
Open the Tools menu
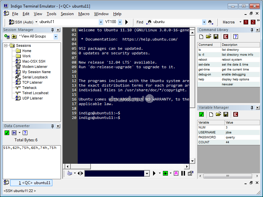pos(51,14)
